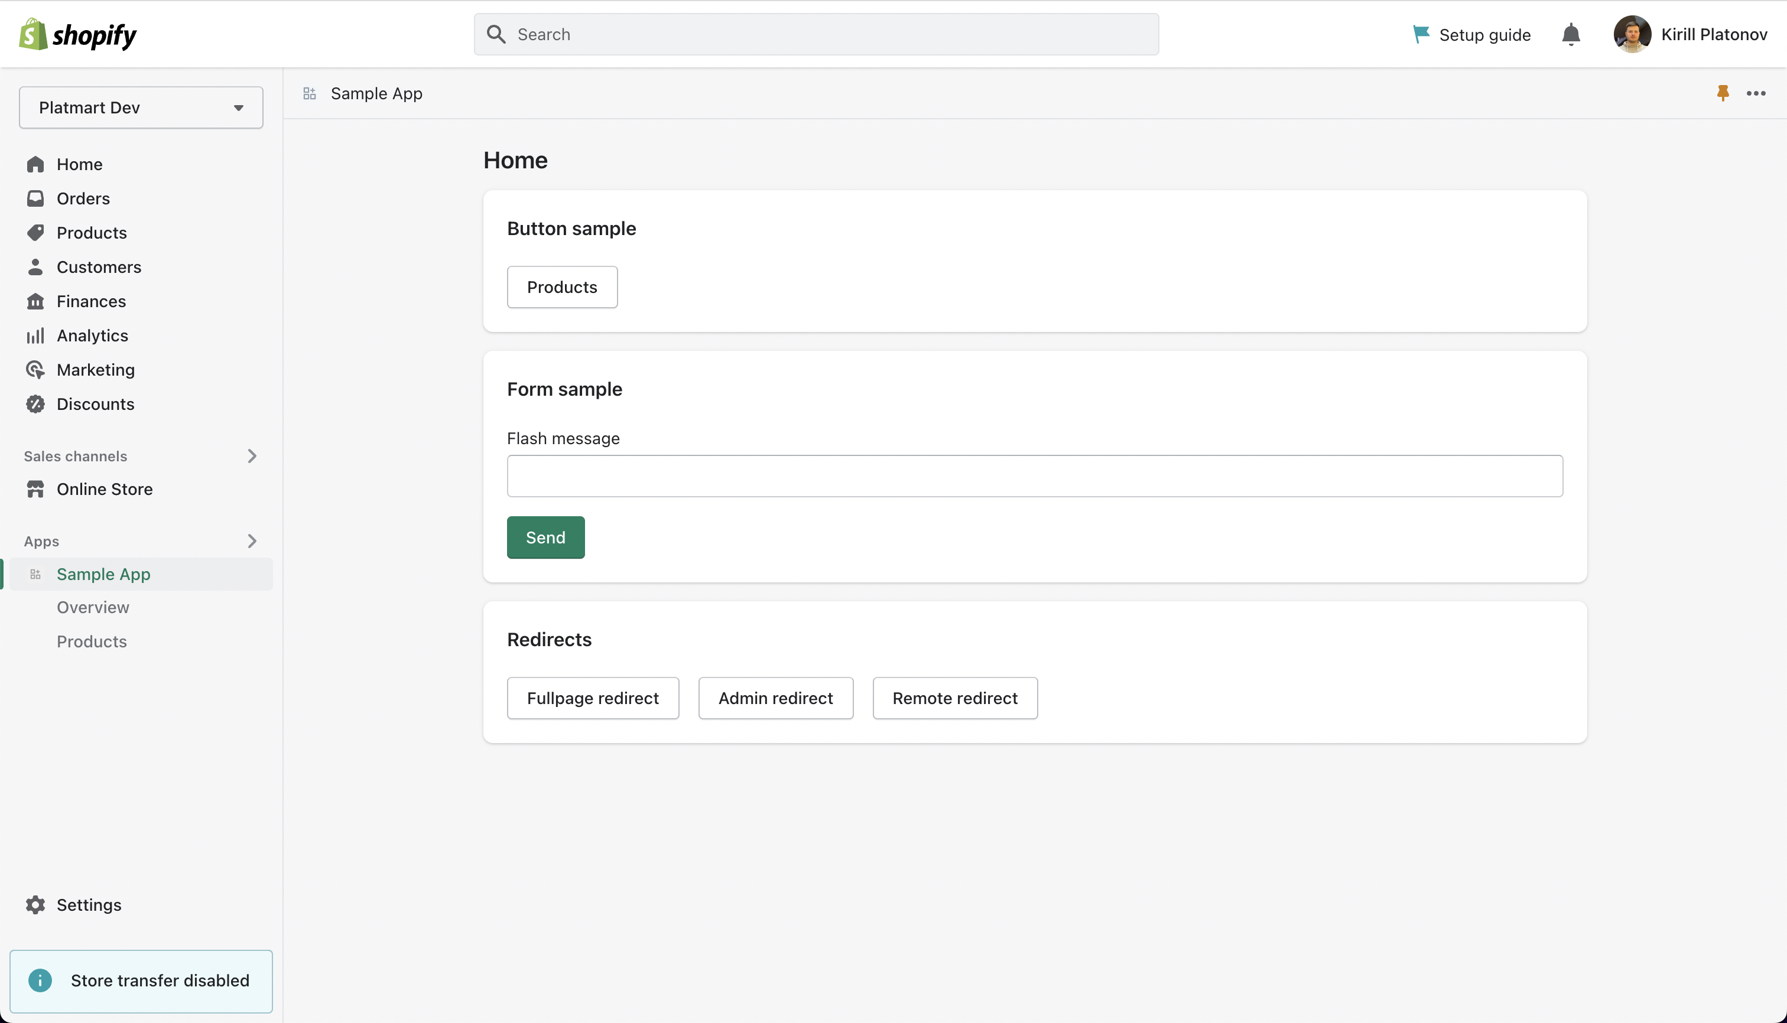This screenshot has width=1787, height=1023.
Task: Click the Store transfer disabled info icon
Action: 41,980
